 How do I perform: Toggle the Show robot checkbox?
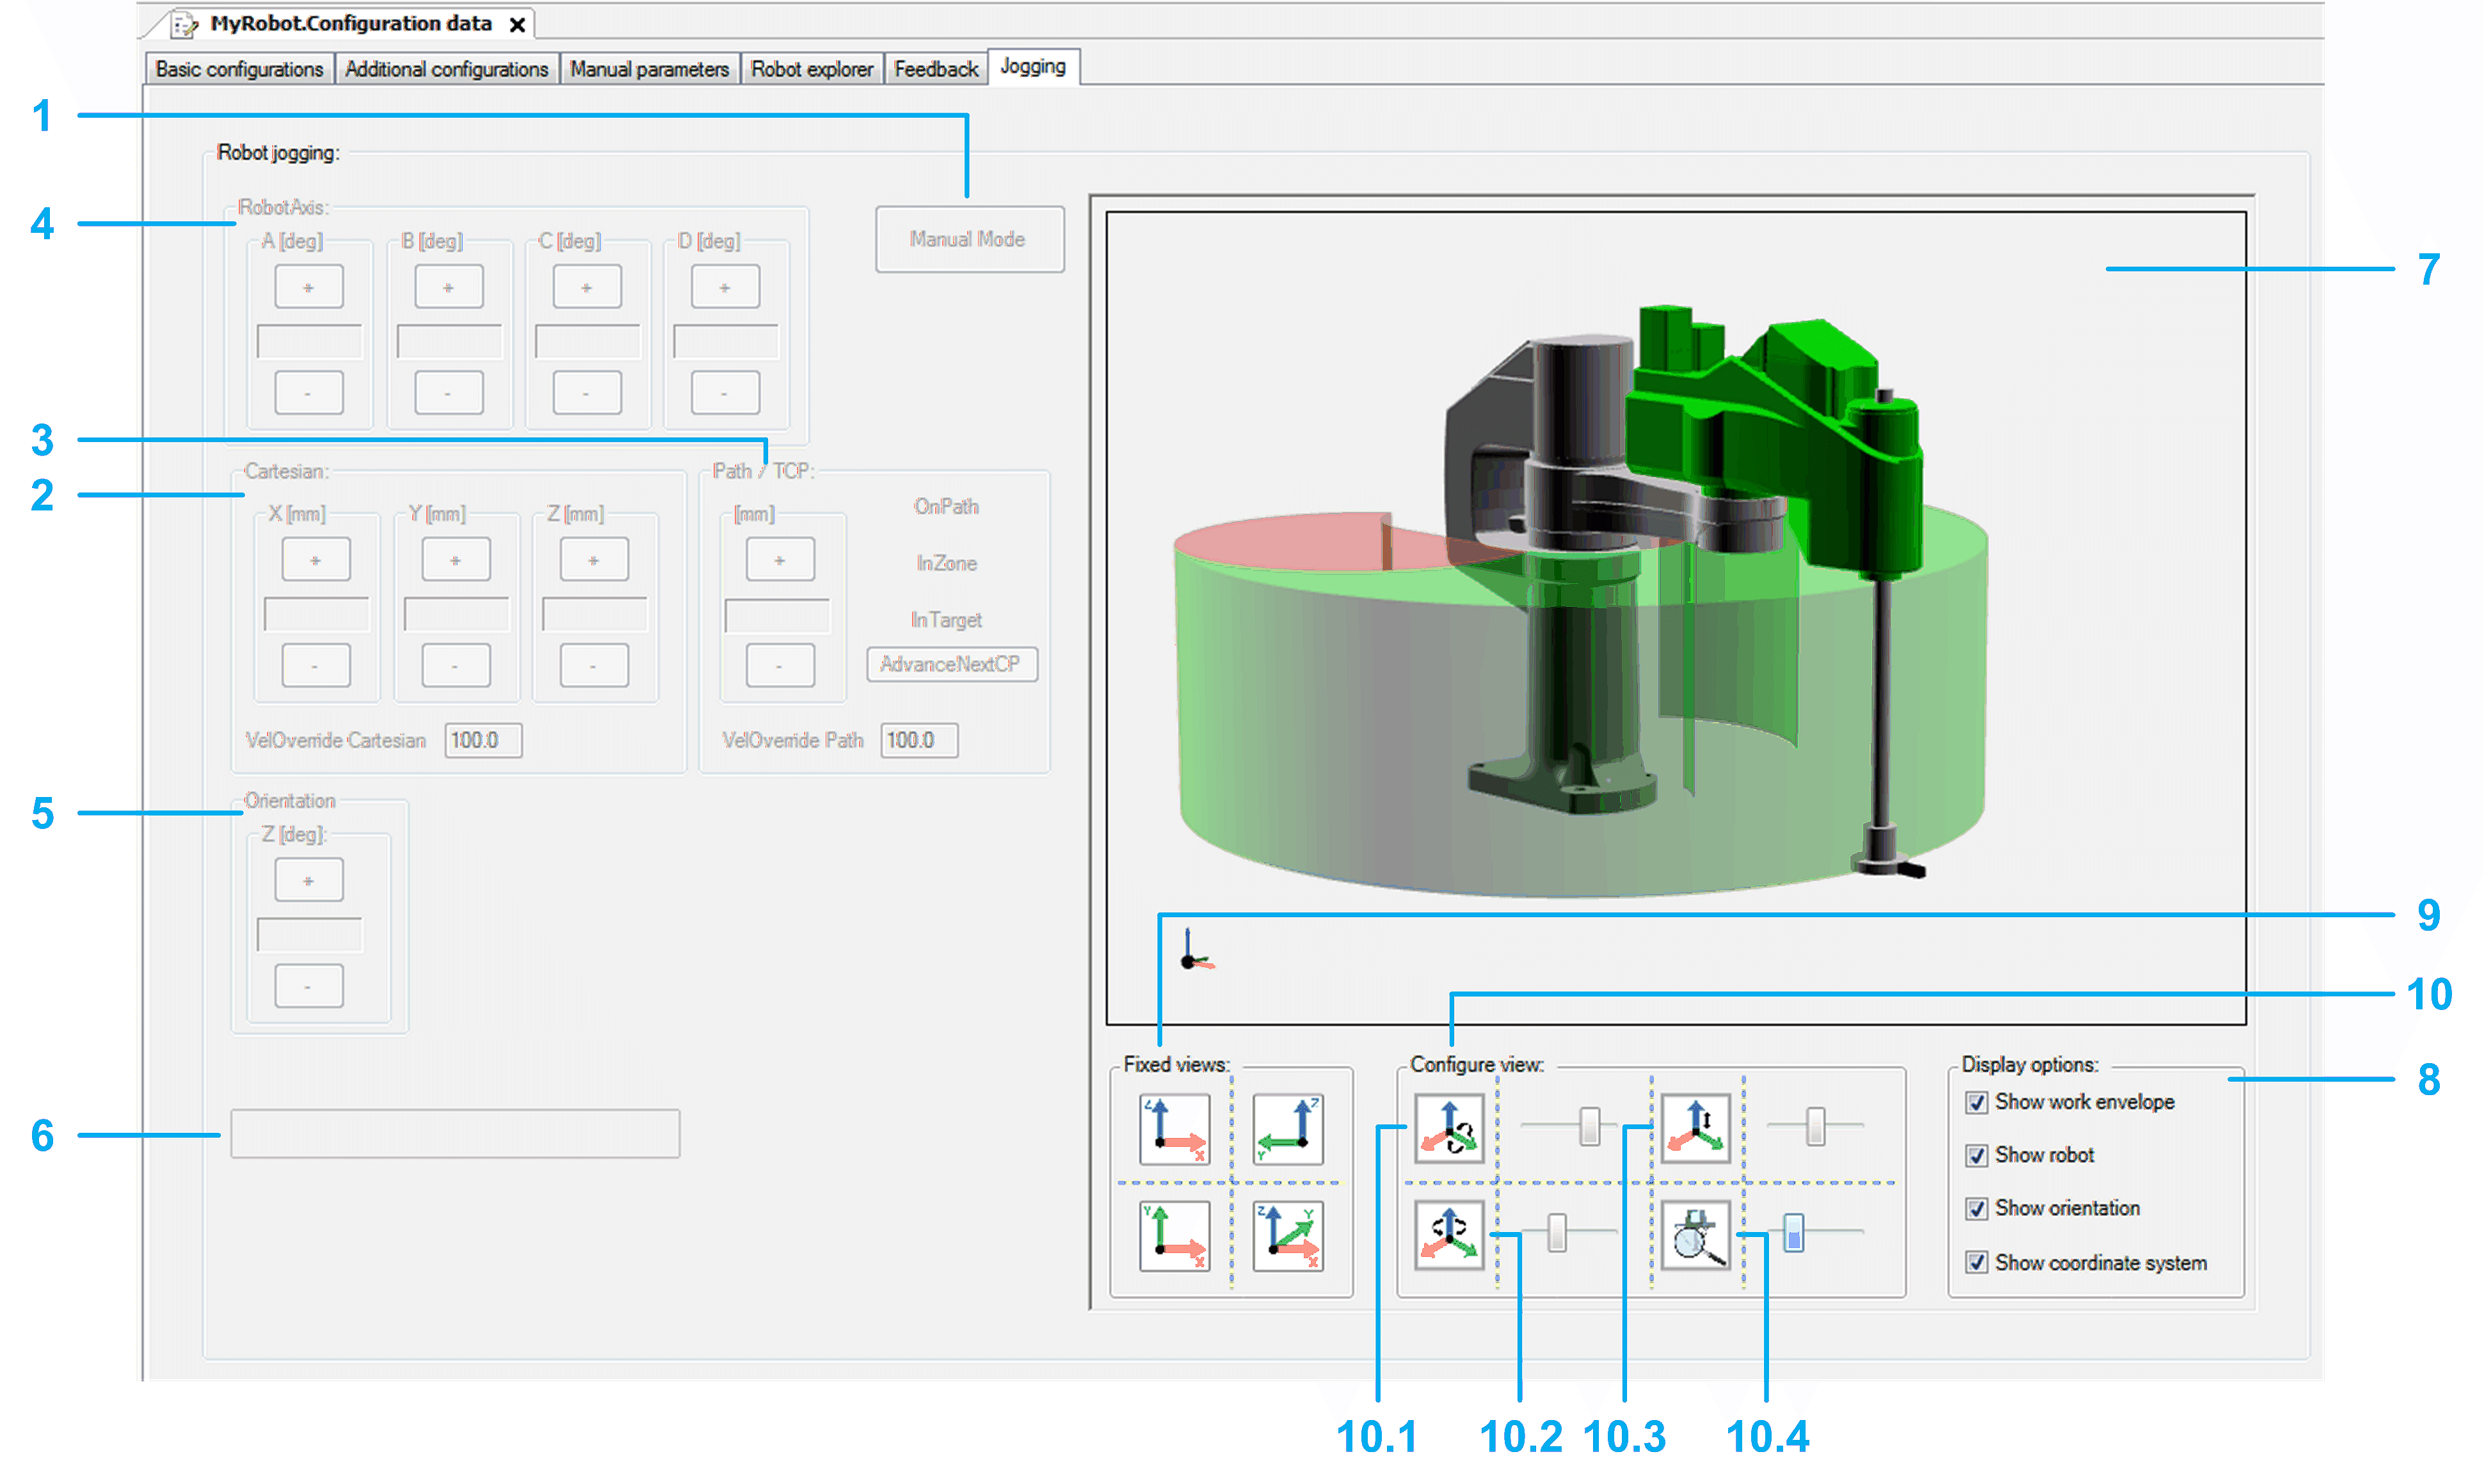tap(1977, 1156)
